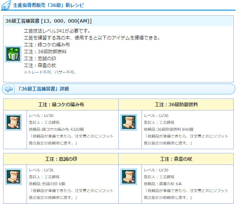Click the line 工芸技法レベル341が必要です。
Viewport: 236px width, 204px height.
[57, 31]
